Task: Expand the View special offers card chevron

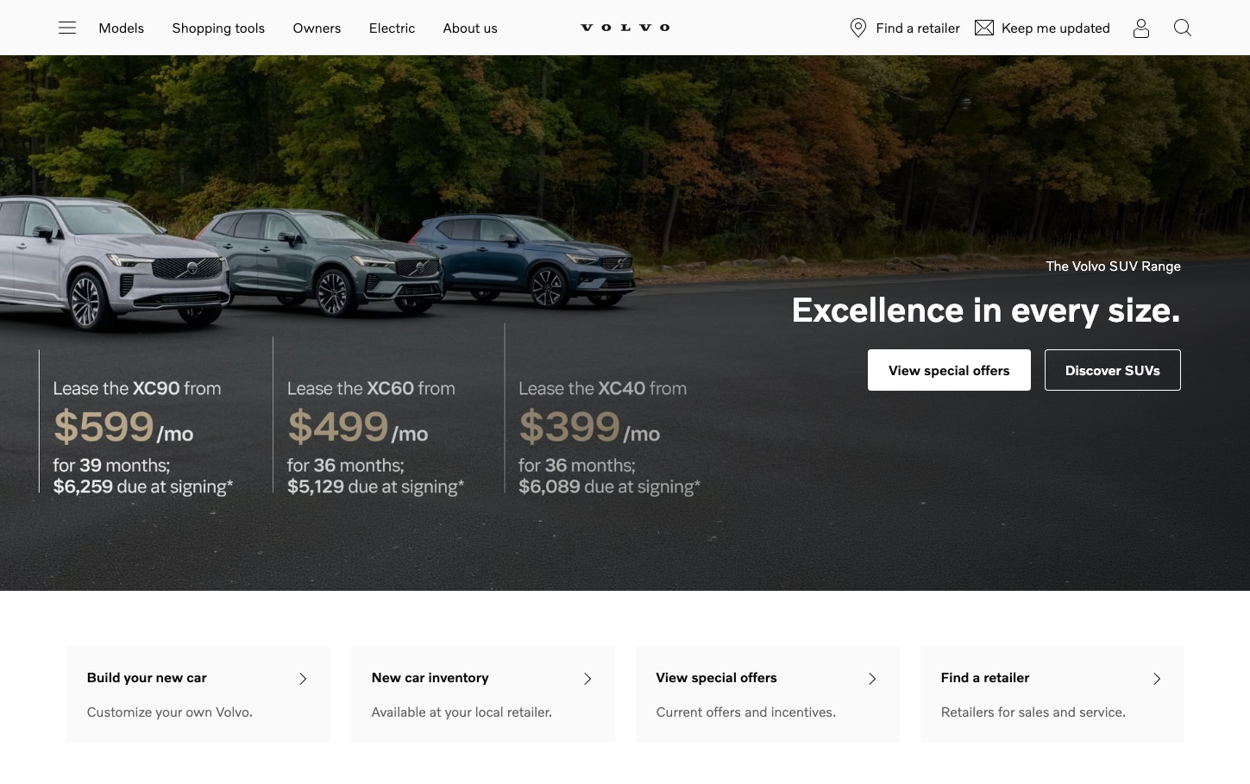Action: (x=872, y=679)
